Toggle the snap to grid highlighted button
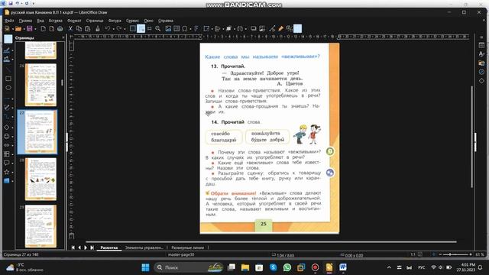This screenshot has width=489, height=275. click(141, 29)
